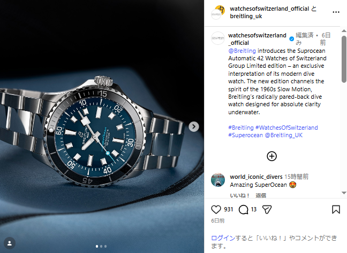The width and height of the screenshot is (347, 253).
Task: Go to next photo with right arrow
Action: 194,127
